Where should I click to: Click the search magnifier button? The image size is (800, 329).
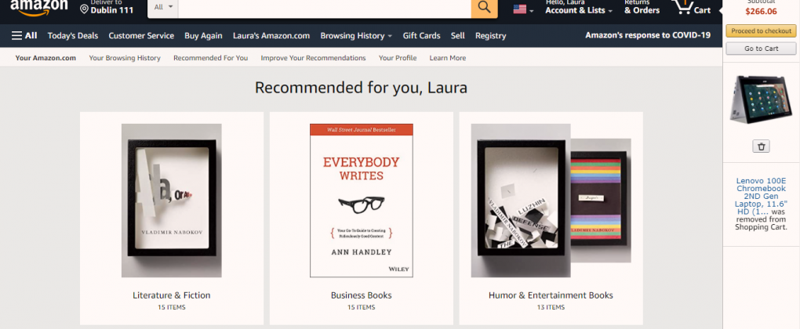(484, 8)
